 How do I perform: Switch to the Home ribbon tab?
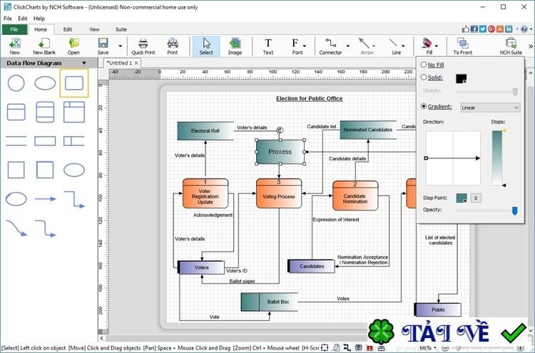tap(41, 30)
